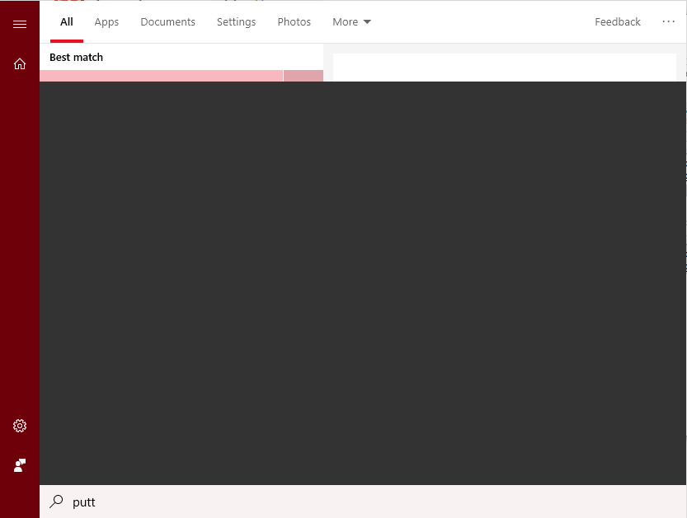
Task: Expand the More filter dropdown
Action: 351,21
